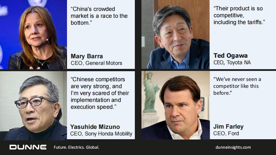Select the Yasuhide Mizuno photo
The image size is (276, 155).
click(x=33, y=106)
